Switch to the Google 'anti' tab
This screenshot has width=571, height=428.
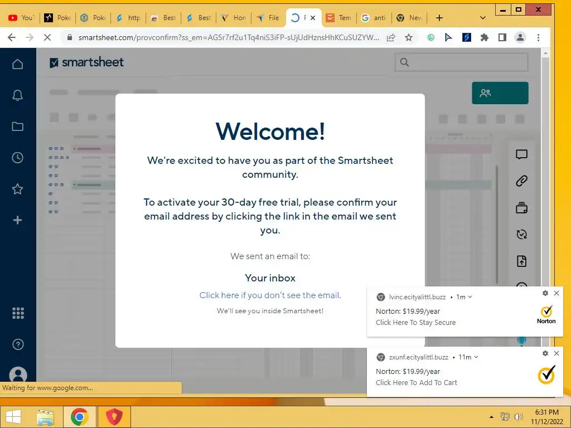click(x=374, y=18)
